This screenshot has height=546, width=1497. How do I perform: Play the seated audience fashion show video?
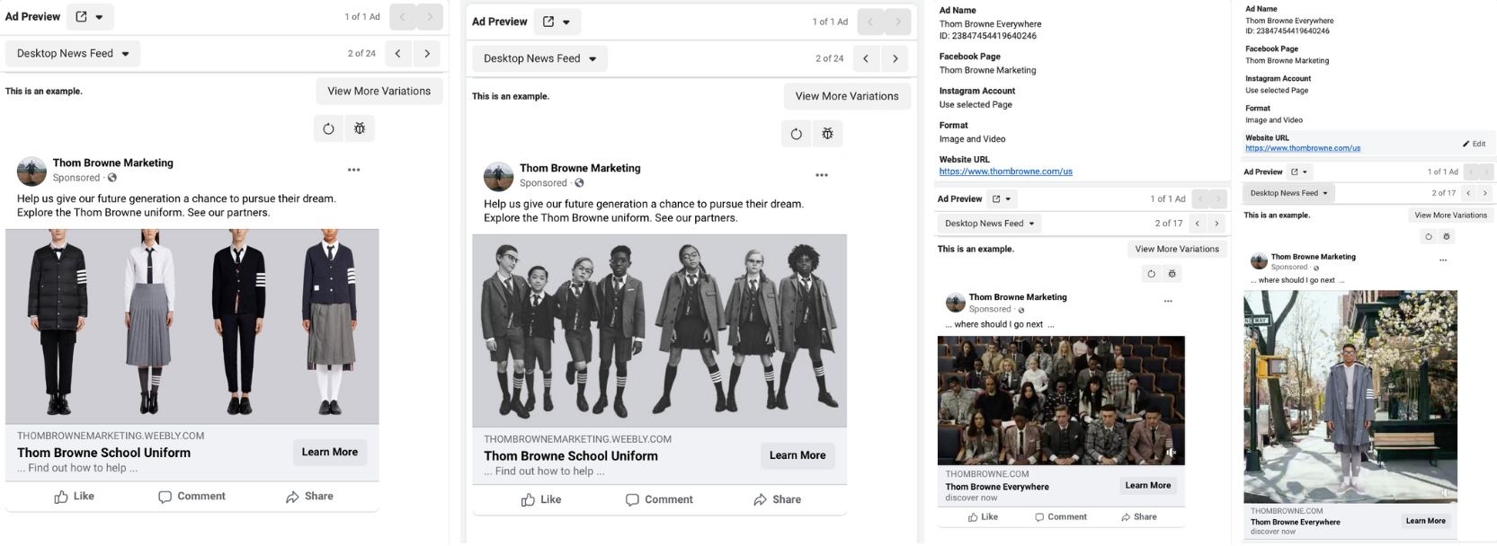1061,401
